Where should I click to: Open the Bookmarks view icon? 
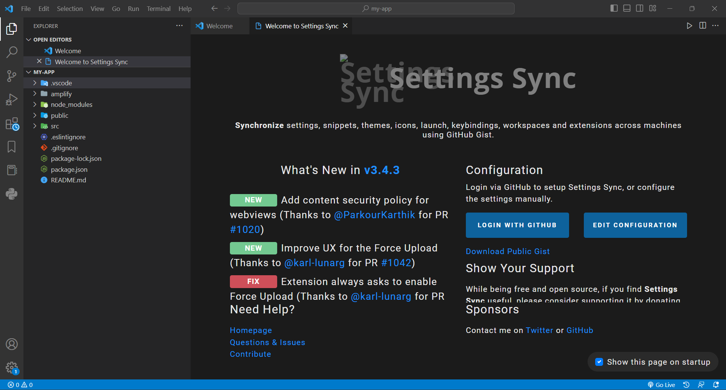[x=12, y=147]
